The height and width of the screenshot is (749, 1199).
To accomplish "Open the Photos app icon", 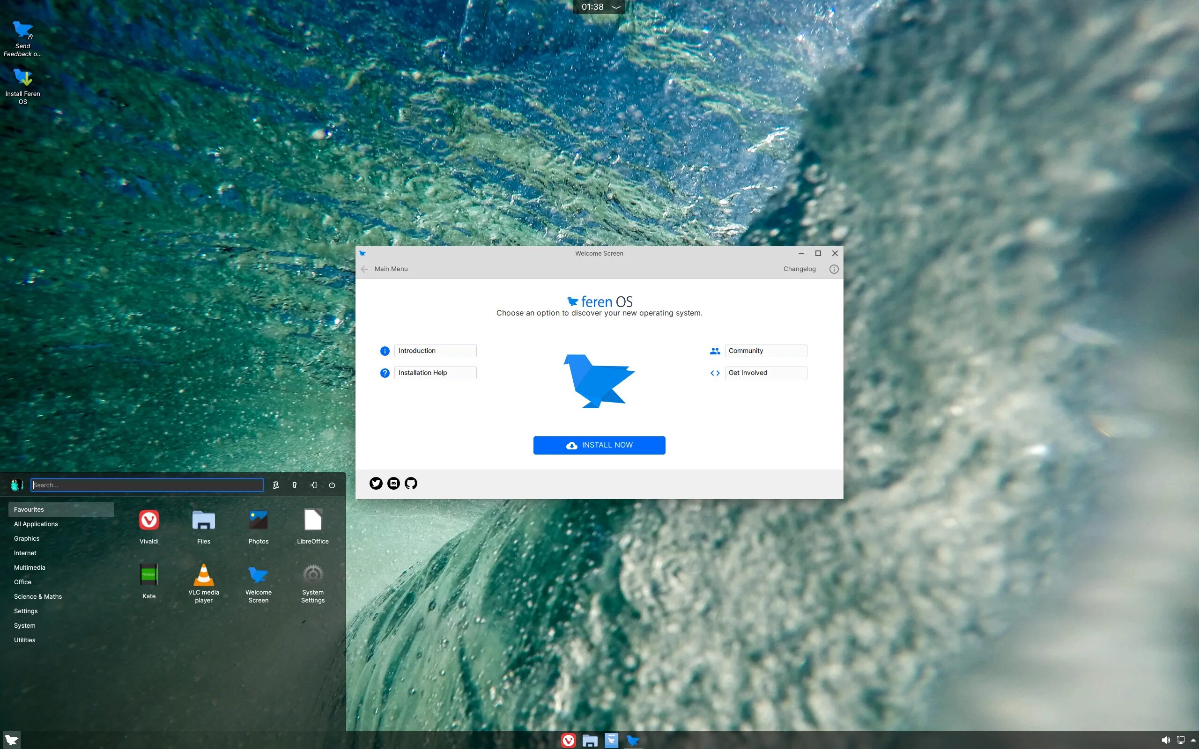I will tap(258, 520).
